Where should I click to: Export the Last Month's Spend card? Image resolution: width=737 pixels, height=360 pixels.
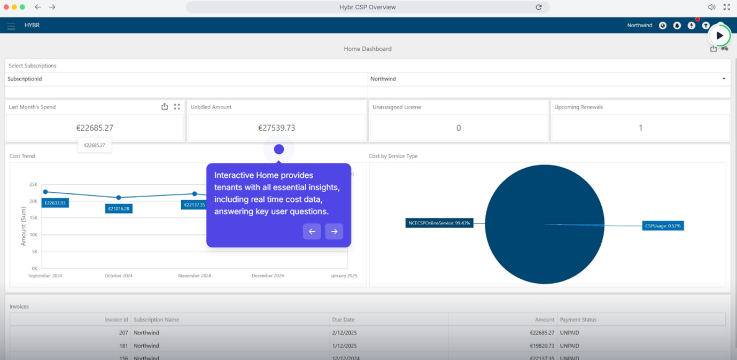coord(165,107)
